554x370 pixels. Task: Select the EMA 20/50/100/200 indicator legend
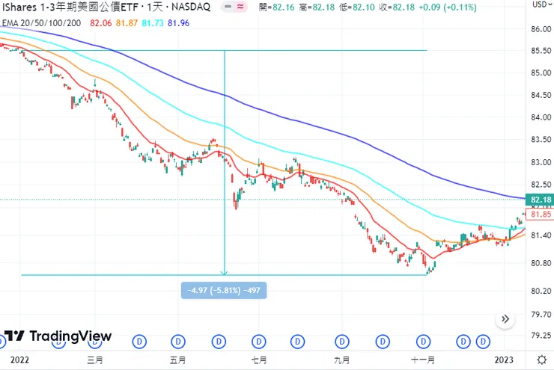[41, 23]
